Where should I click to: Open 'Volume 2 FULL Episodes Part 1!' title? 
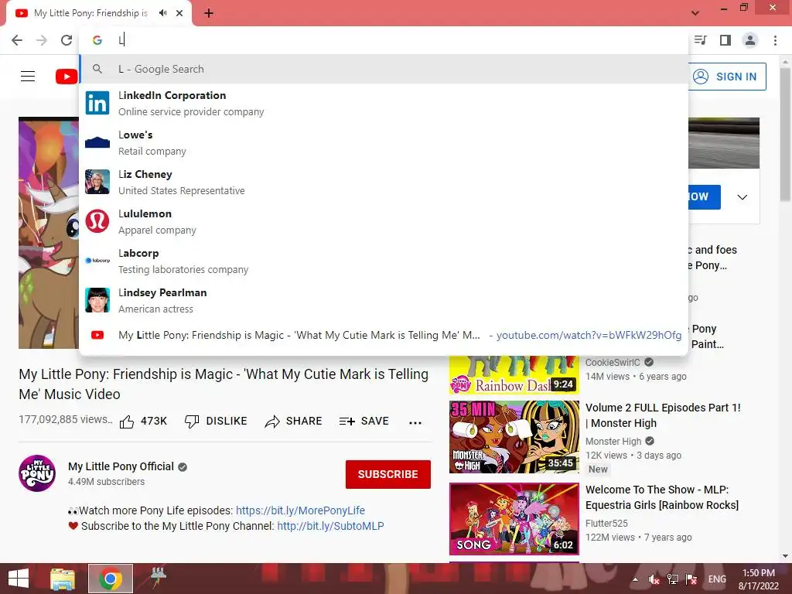point(663,415)
